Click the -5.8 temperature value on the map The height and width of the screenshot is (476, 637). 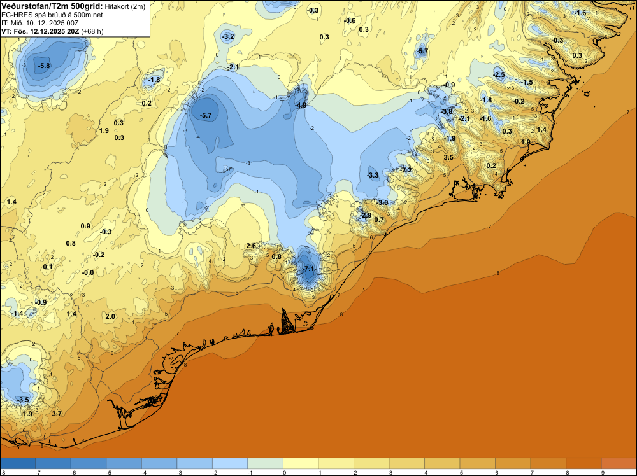(44, 66)
